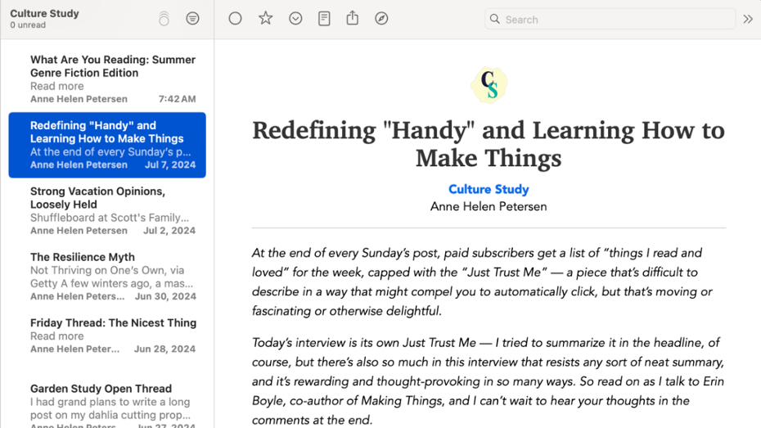Go to next unread article
This screenshot has width=761, height=428.
tap(295, 19)
